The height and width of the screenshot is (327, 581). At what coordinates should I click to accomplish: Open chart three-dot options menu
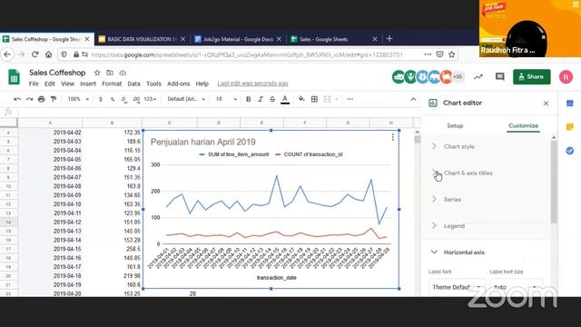393,137
